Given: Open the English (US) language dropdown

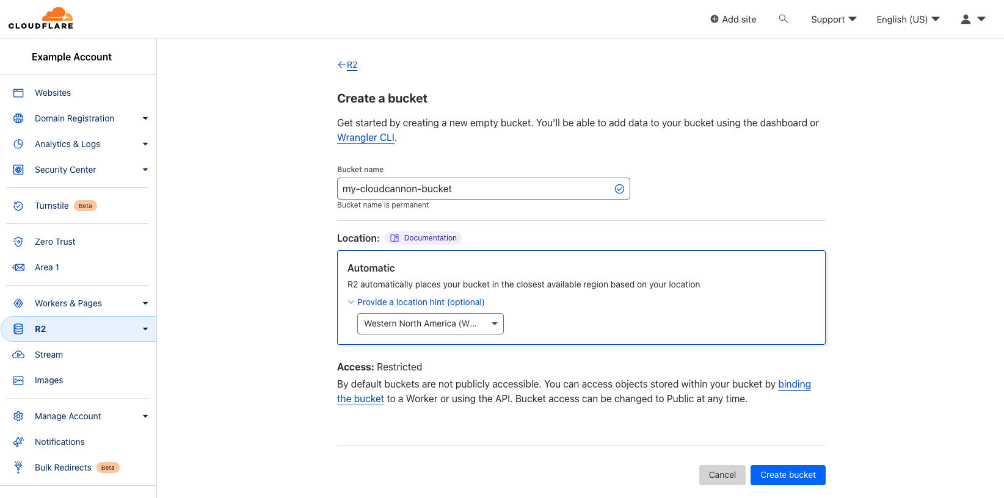Looking at the screenshot, I should pos(908,19).
